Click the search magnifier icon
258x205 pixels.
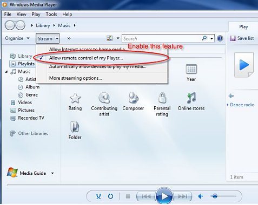[204, 38]
